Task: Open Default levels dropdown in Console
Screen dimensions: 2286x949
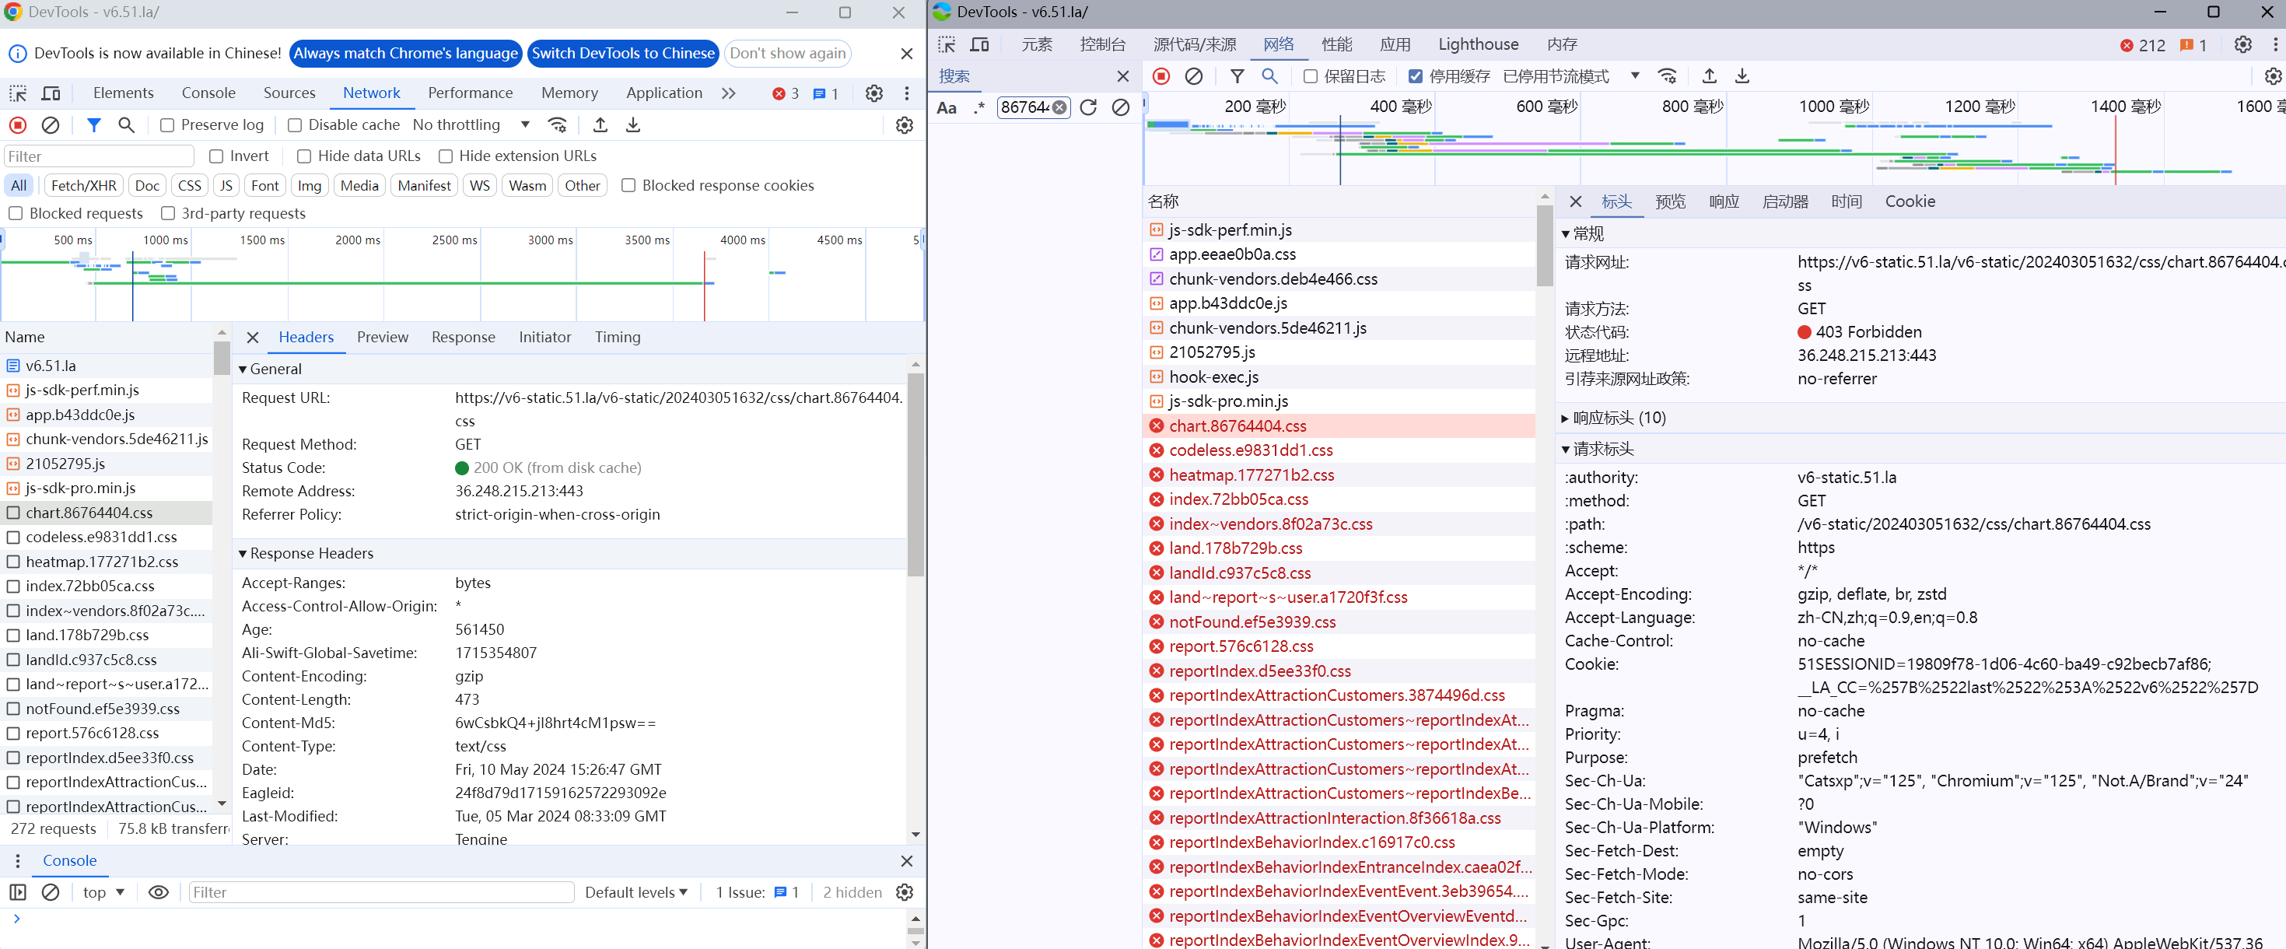Action: [x=636, y=892]
